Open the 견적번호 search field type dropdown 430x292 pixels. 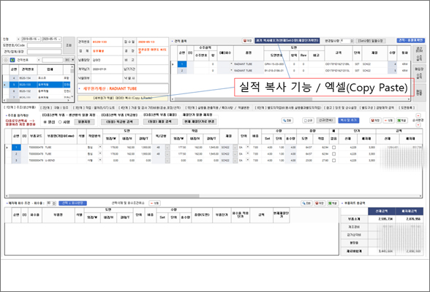tap(39, 60)
